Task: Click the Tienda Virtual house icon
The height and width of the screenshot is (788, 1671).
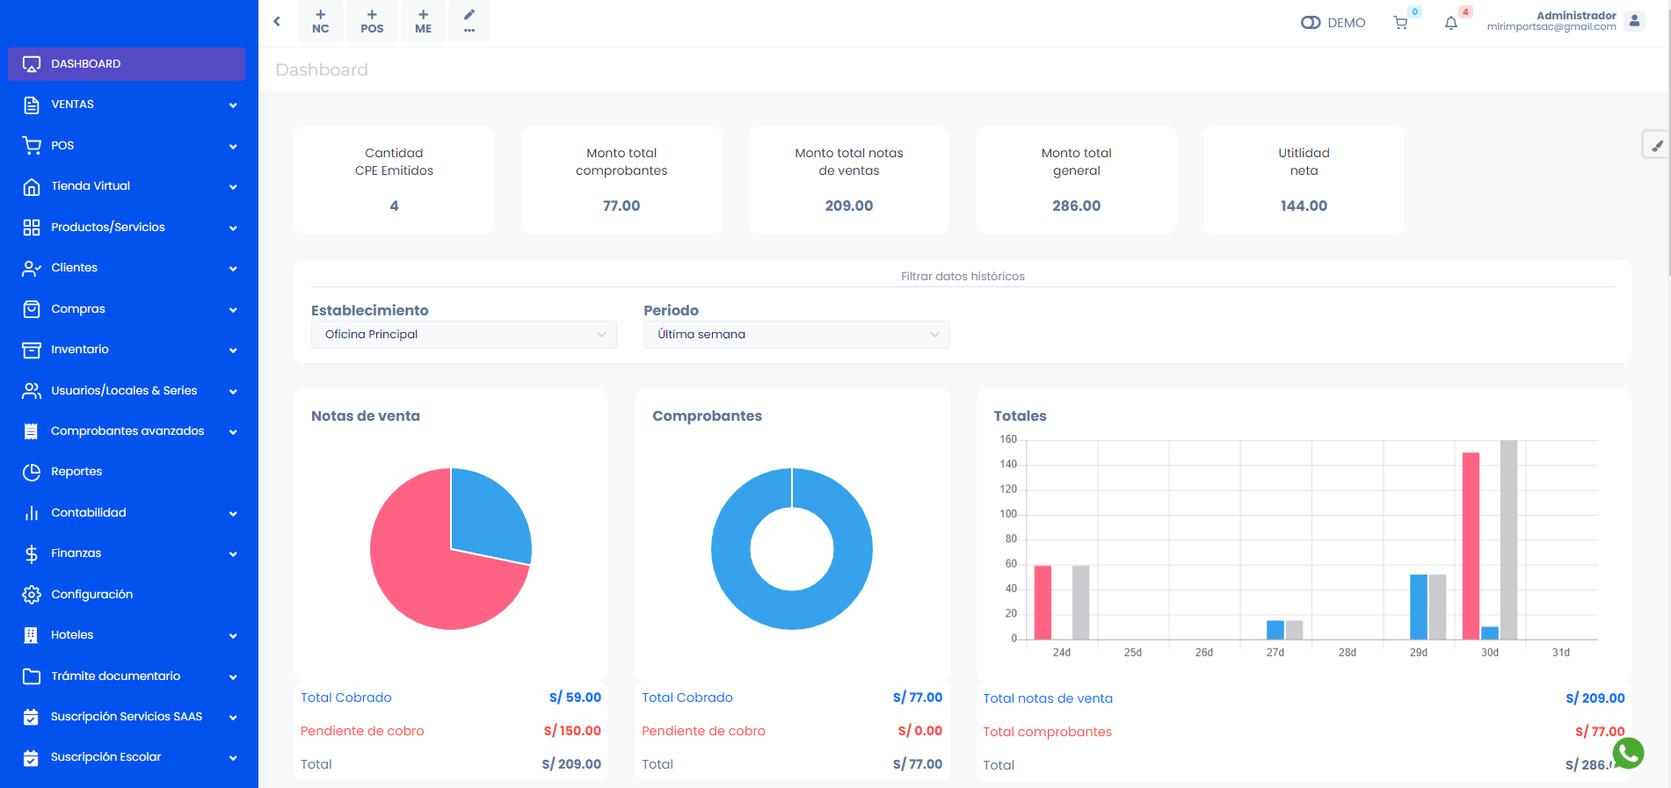Action: point(32,186)
